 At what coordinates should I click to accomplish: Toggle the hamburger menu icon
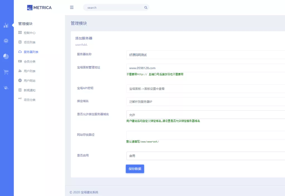pos(72,8)
